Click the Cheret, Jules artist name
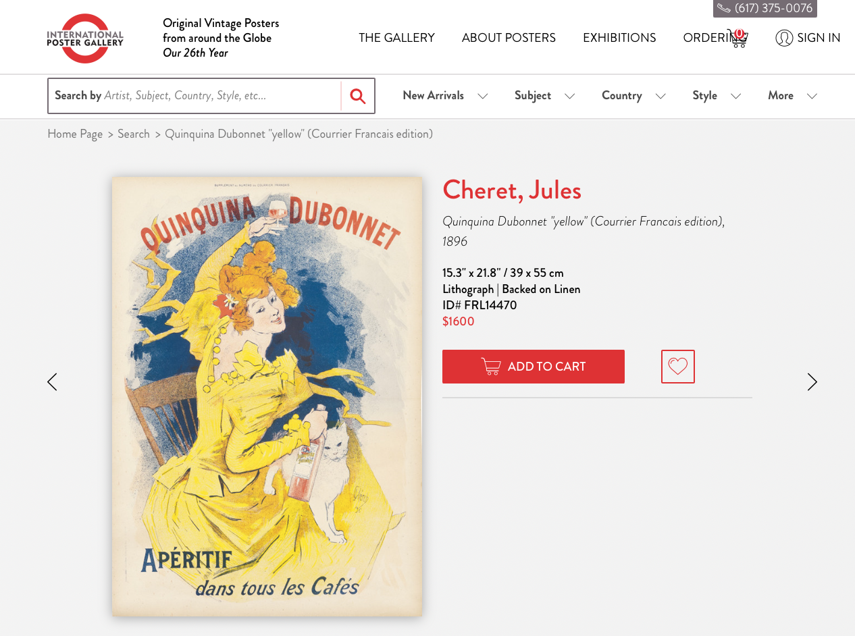Viewport: 855px width, 636px height. (512, 190)
